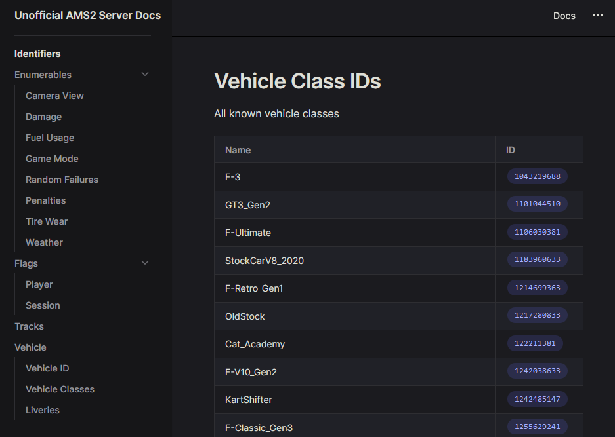Image resolution: width=615 pixels, height=437 pixels.
Task: Open the Damage enumerable page
Action: (43, 117)
